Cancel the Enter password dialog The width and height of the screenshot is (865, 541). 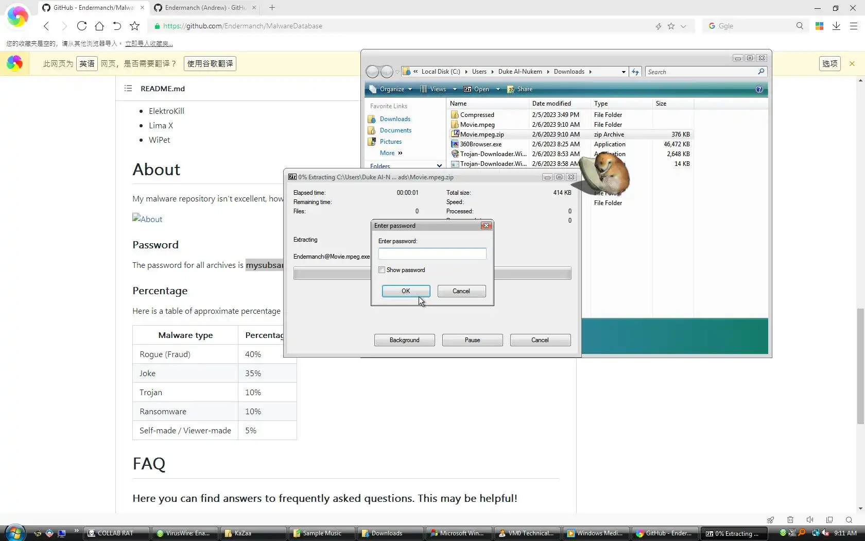tap(461, 291)
